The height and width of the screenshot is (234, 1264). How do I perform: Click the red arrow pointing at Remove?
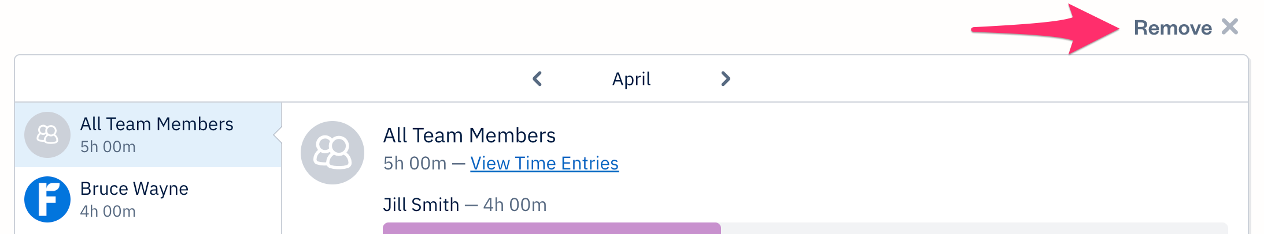(x=1047, y=29)
